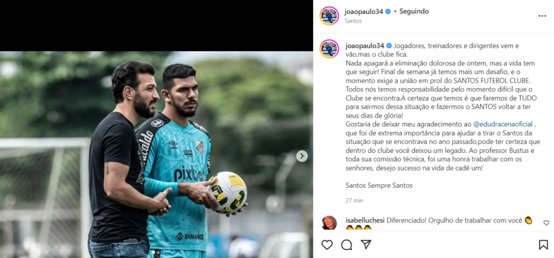Click joaopaulo34 username in caption

tap(365, 46)
